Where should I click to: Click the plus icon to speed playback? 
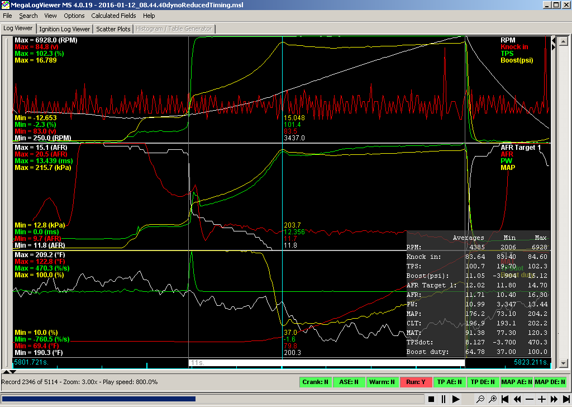click(542, 399)
